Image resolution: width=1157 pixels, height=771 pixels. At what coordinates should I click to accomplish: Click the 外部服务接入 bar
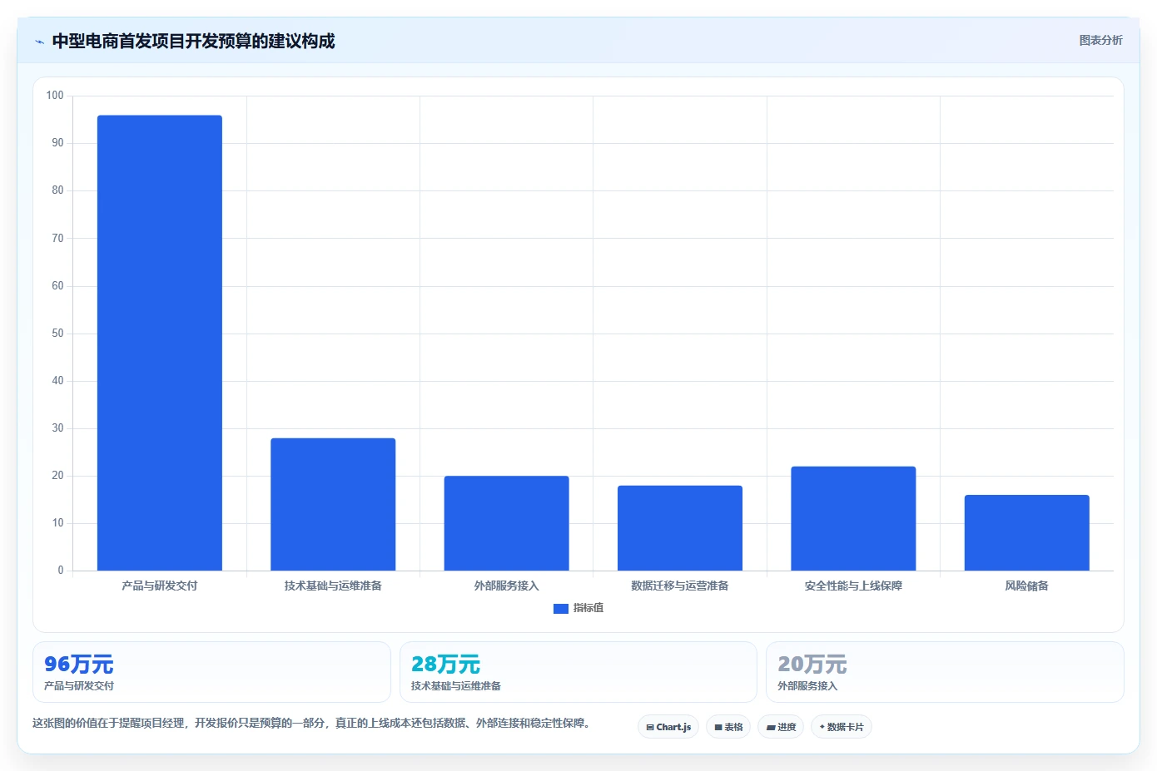[506, 523]
